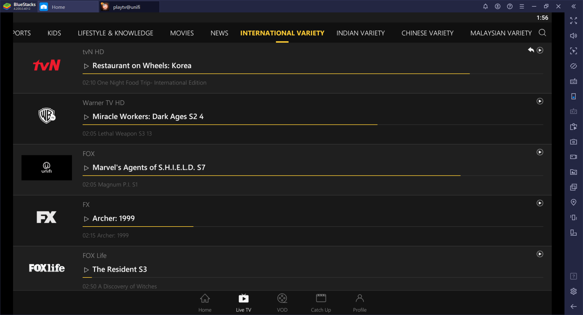Switch to the CHINESE VARIETY tab
The width and height of the screenshot is (583, 315).
(428, 33)
